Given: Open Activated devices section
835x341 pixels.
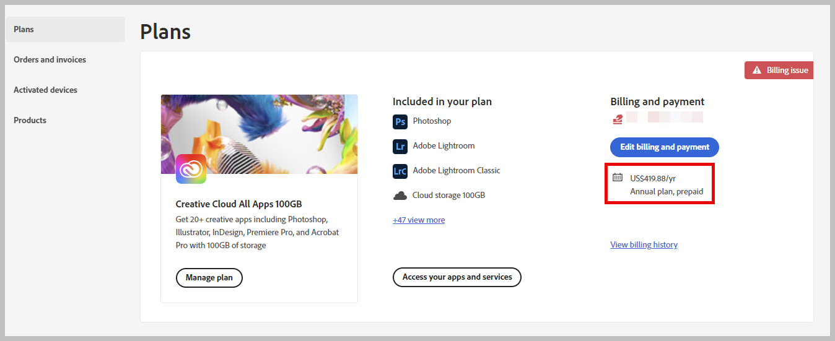Looking at the screenshot, I should pyautogui.click(x=45, y=90).
